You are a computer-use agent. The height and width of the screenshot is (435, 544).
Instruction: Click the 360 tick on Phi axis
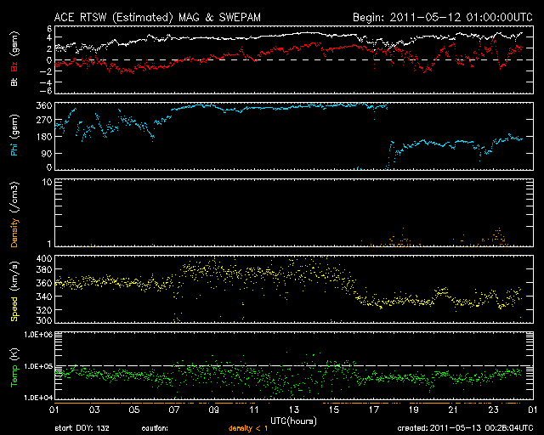pos(39,105)
